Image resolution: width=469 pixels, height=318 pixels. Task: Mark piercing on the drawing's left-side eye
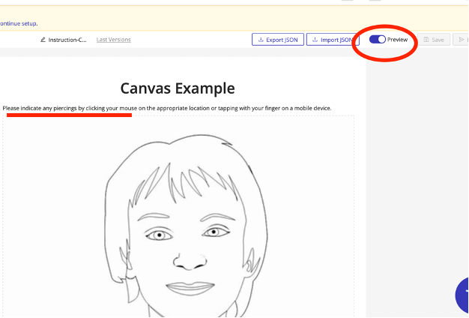coord(158,235)
